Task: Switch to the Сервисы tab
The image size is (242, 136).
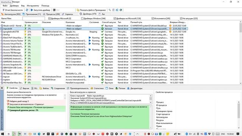Action: tap(67, 14)
